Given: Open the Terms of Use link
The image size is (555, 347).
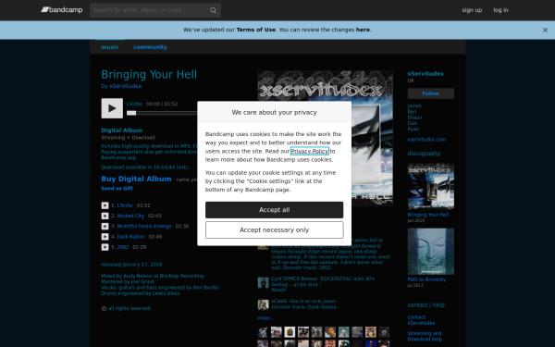Looking at the screenshot, I should [x=256, y=30].
